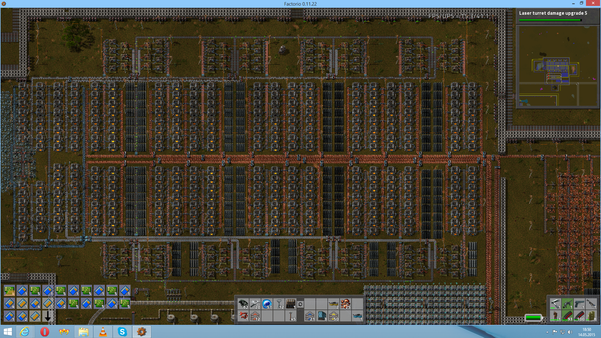Select the express belt item with count 3
The image size is (601, 338).
(x=322, y=316)
